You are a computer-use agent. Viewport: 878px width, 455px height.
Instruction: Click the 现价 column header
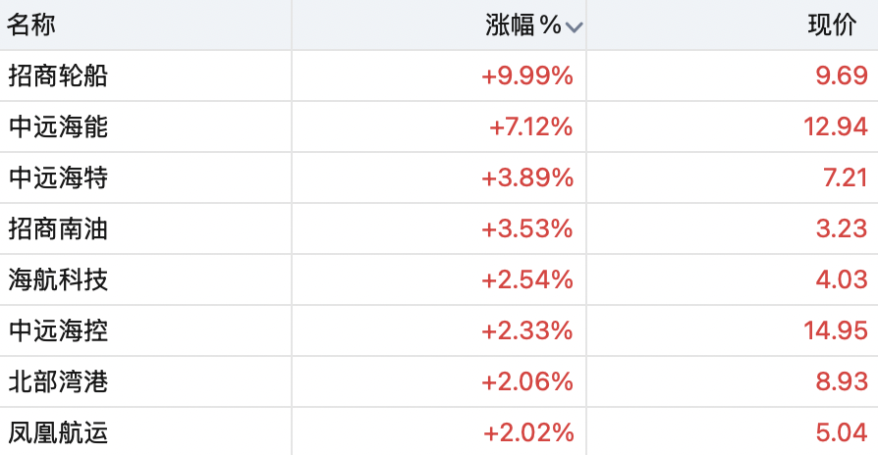pyautogui.click(x=832, y=25)
